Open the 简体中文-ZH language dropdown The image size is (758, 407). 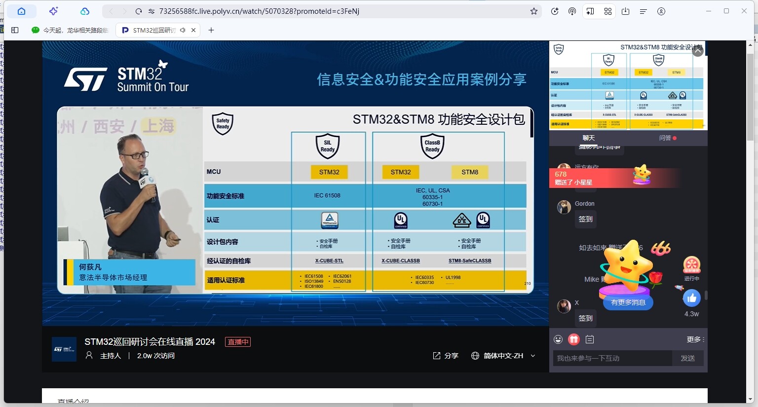(x=503, y=356)
